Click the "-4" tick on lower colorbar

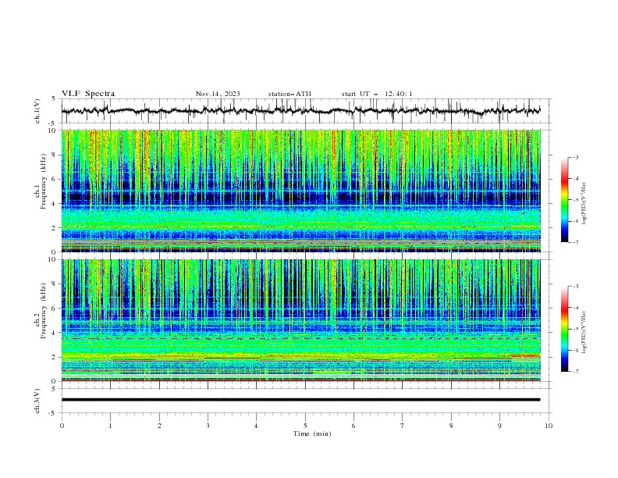coord(576,308)
